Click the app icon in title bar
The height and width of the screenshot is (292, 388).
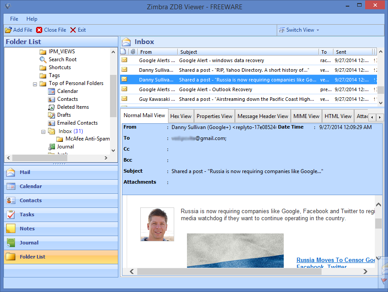click(7, 6)
